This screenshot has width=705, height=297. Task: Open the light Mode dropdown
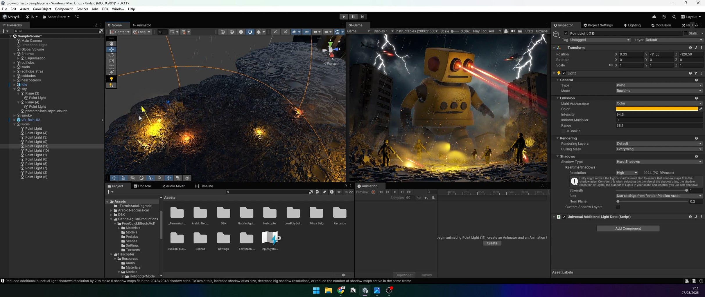(x=659, y=91)
